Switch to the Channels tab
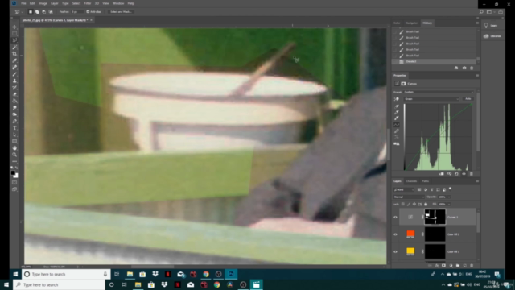515x290 pixels. click(411, 181)
